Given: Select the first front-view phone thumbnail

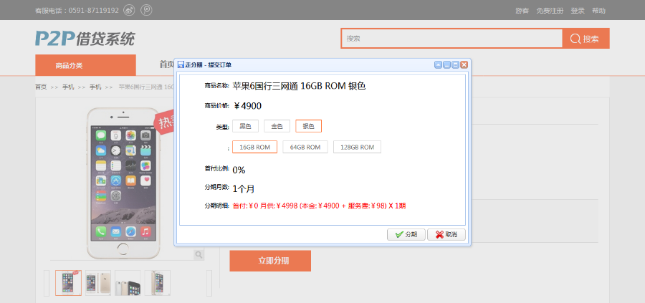Looking at the screenshot, I should tap(68, 283).
